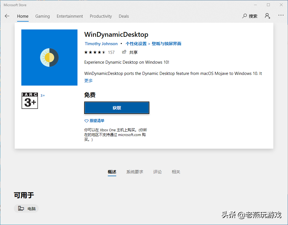Screen dimensions: 288x225
Task: Open the Entertainment tab
Action: (x=70, y=16)
